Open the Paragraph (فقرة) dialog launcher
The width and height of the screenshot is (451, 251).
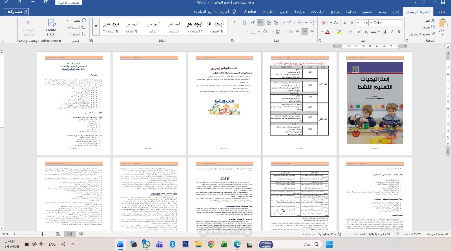point(232,41)
